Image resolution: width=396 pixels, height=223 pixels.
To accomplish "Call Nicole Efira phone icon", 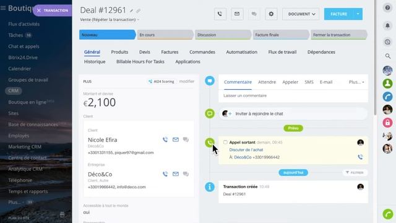I will [165, 139].
